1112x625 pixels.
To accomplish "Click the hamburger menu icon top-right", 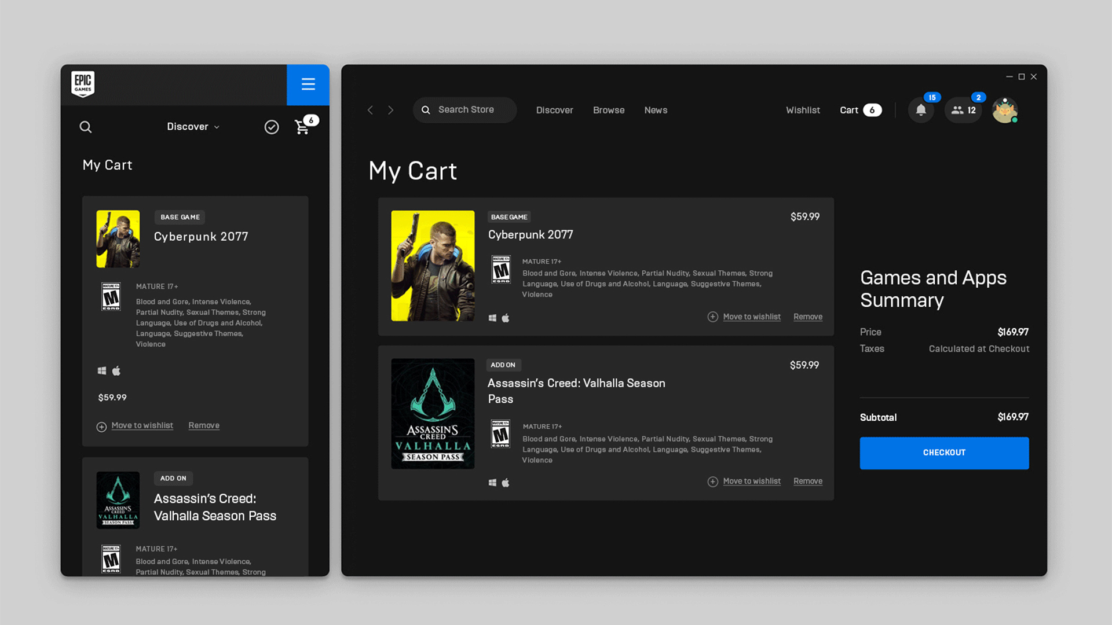I will 308,84.
